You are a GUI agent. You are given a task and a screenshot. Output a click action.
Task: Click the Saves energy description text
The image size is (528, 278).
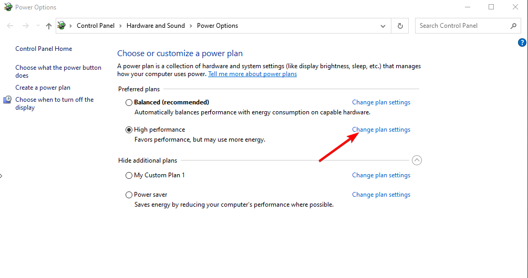234,205
